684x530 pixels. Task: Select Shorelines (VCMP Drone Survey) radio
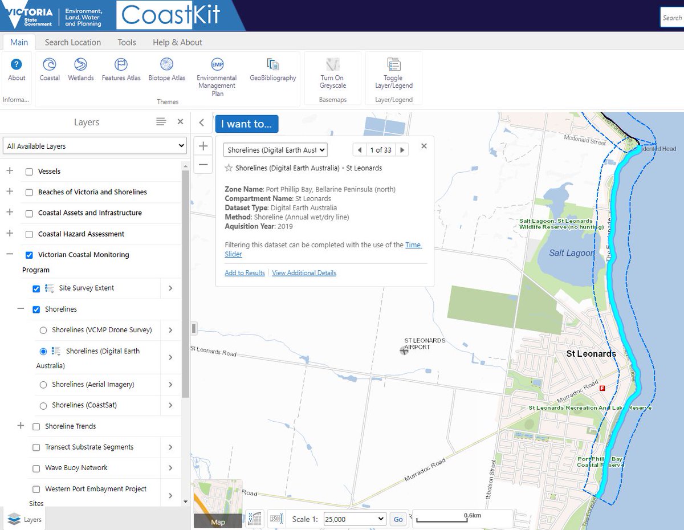[43, 331]
